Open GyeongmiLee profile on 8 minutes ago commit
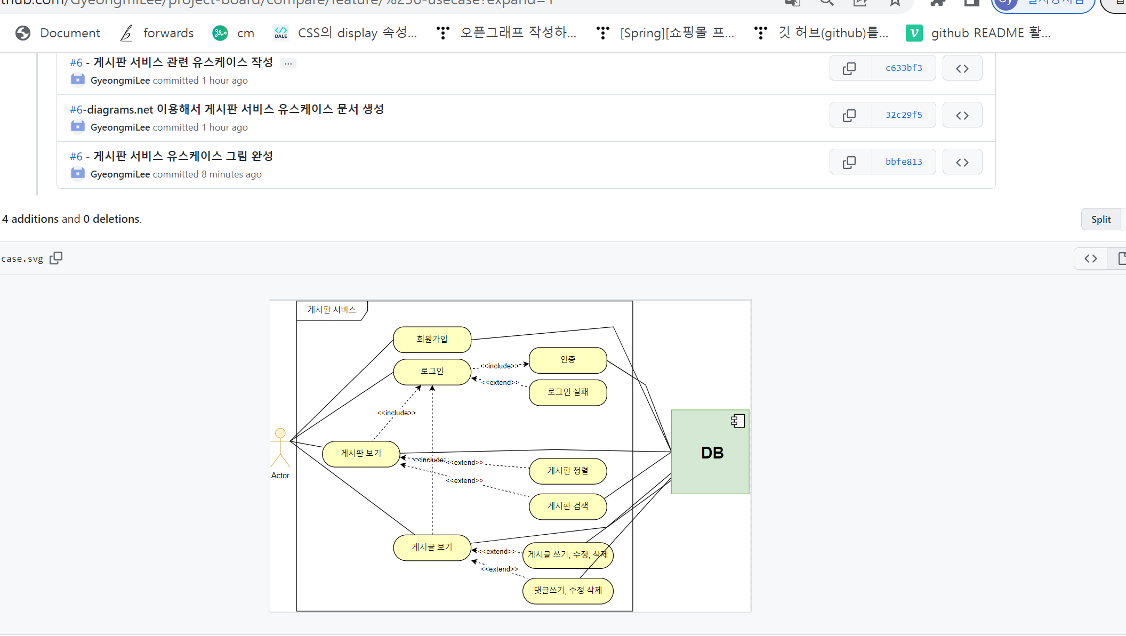The height and width of the screenshot is (636, 1126). coord(120,174)
